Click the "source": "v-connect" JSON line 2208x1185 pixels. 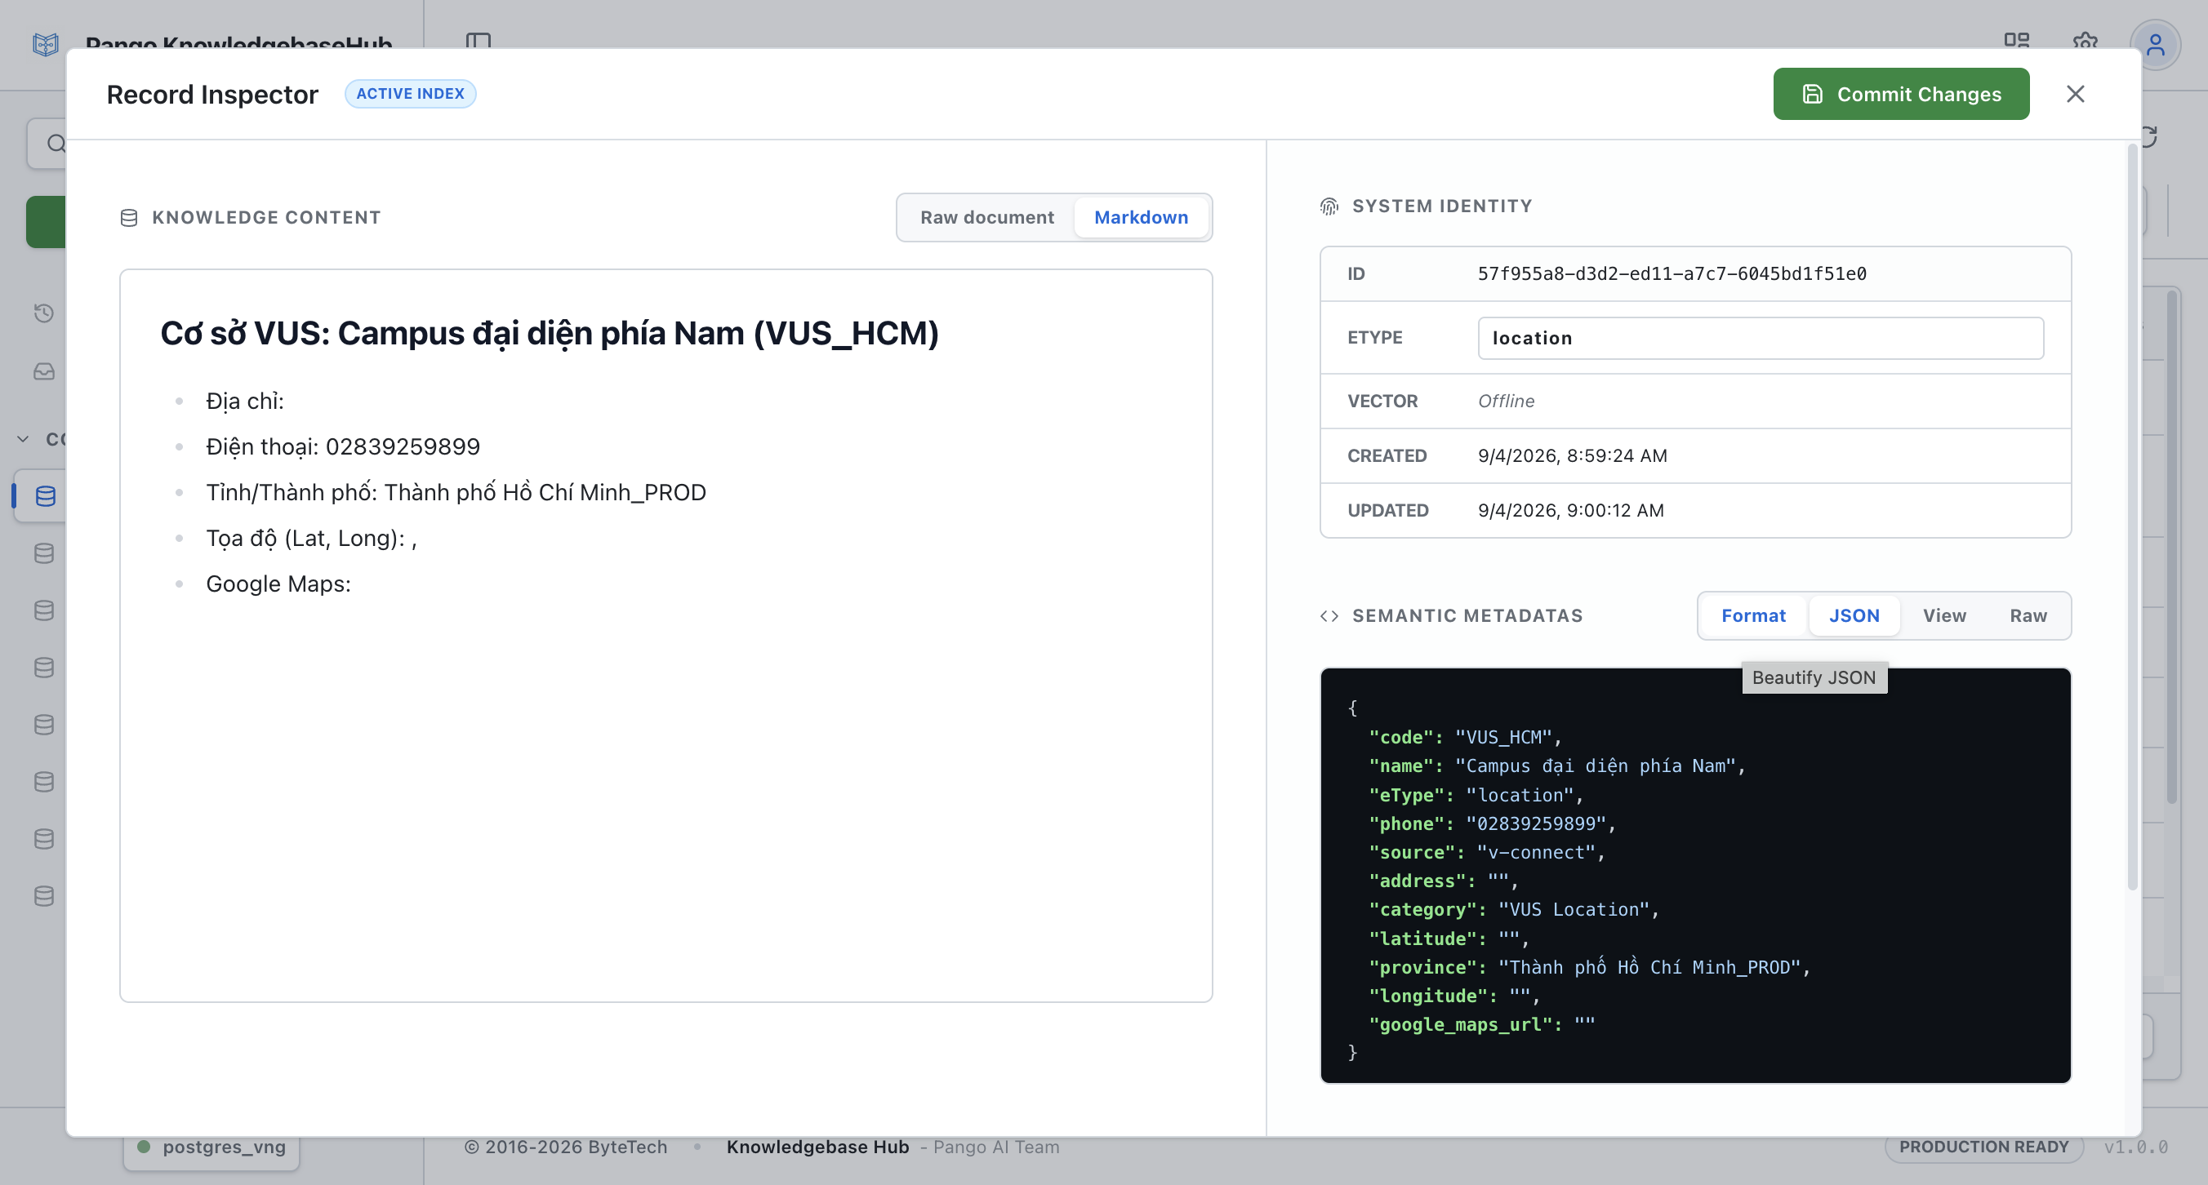coord(1486,852)
